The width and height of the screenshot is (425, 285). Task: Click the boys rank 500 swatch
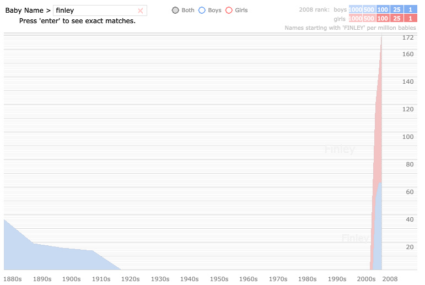click(x=369, y=10)
